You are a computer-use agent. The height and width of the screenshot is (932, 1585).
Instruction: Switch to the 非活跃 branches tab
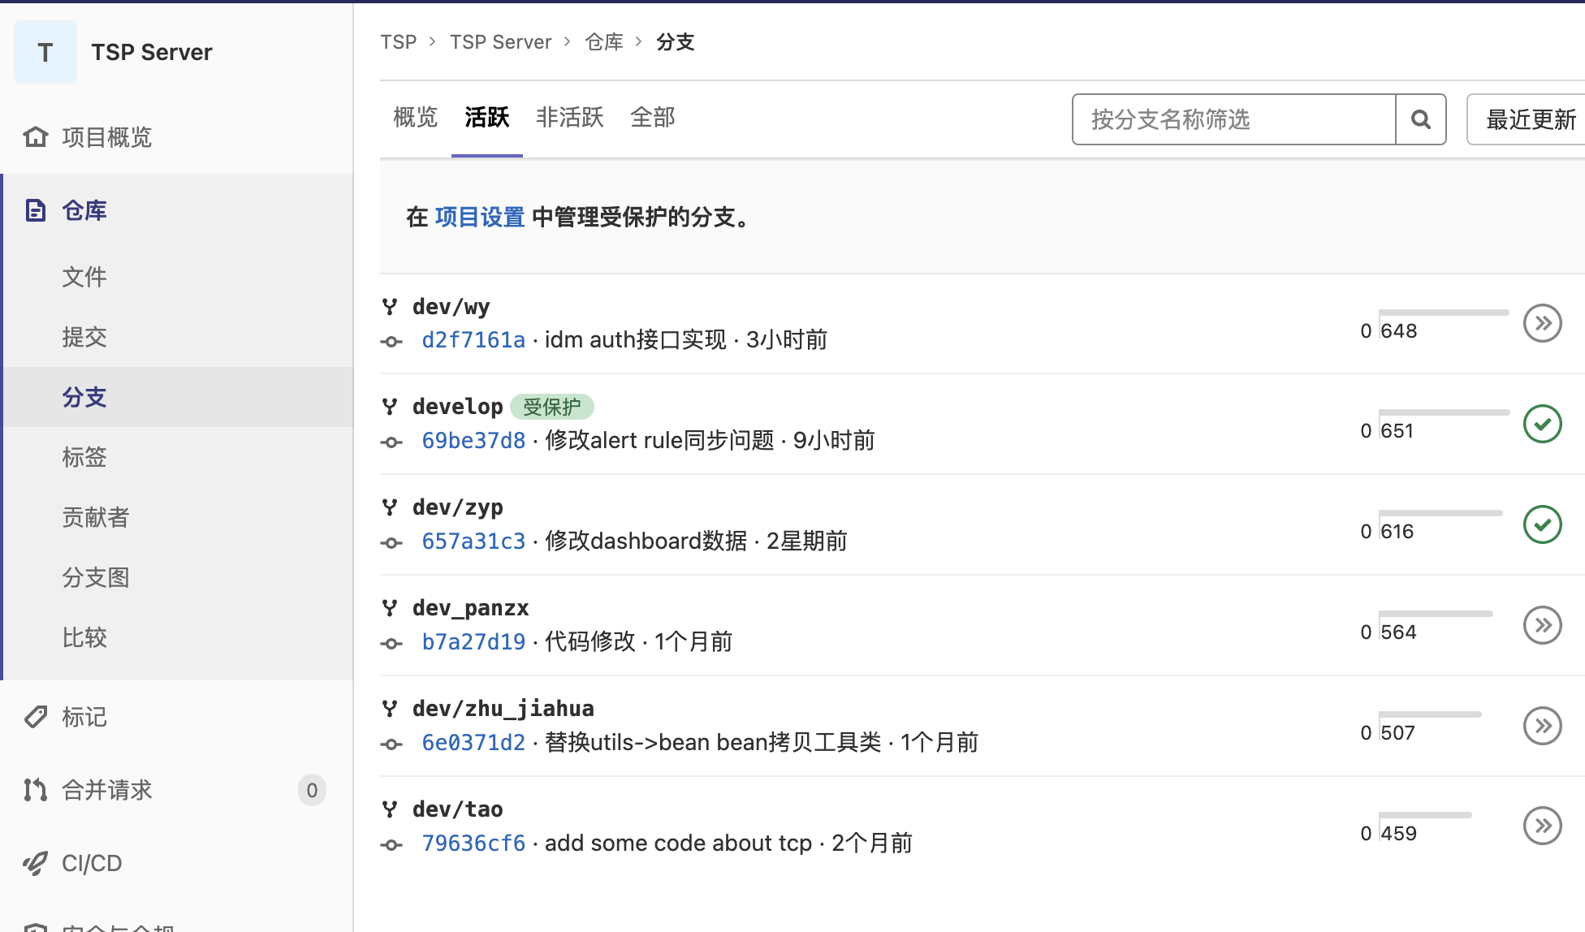pos(568,117)
